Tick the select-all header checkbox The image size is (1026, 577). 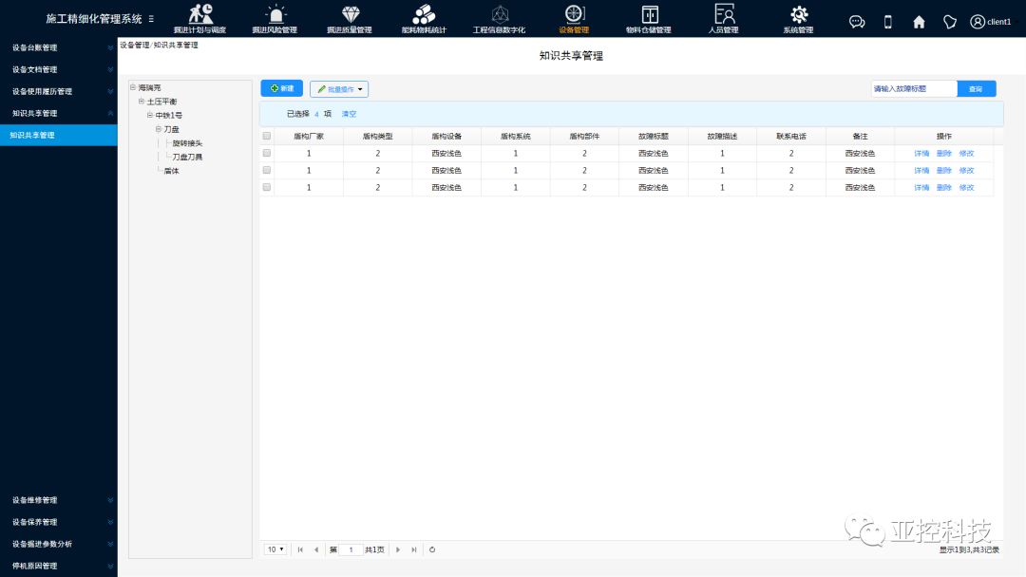click(x=266, y=136)
